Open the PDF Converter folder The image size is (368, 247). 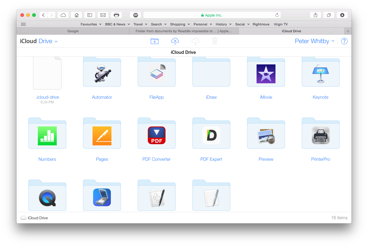pyautogui.click(x=157, y=133)
